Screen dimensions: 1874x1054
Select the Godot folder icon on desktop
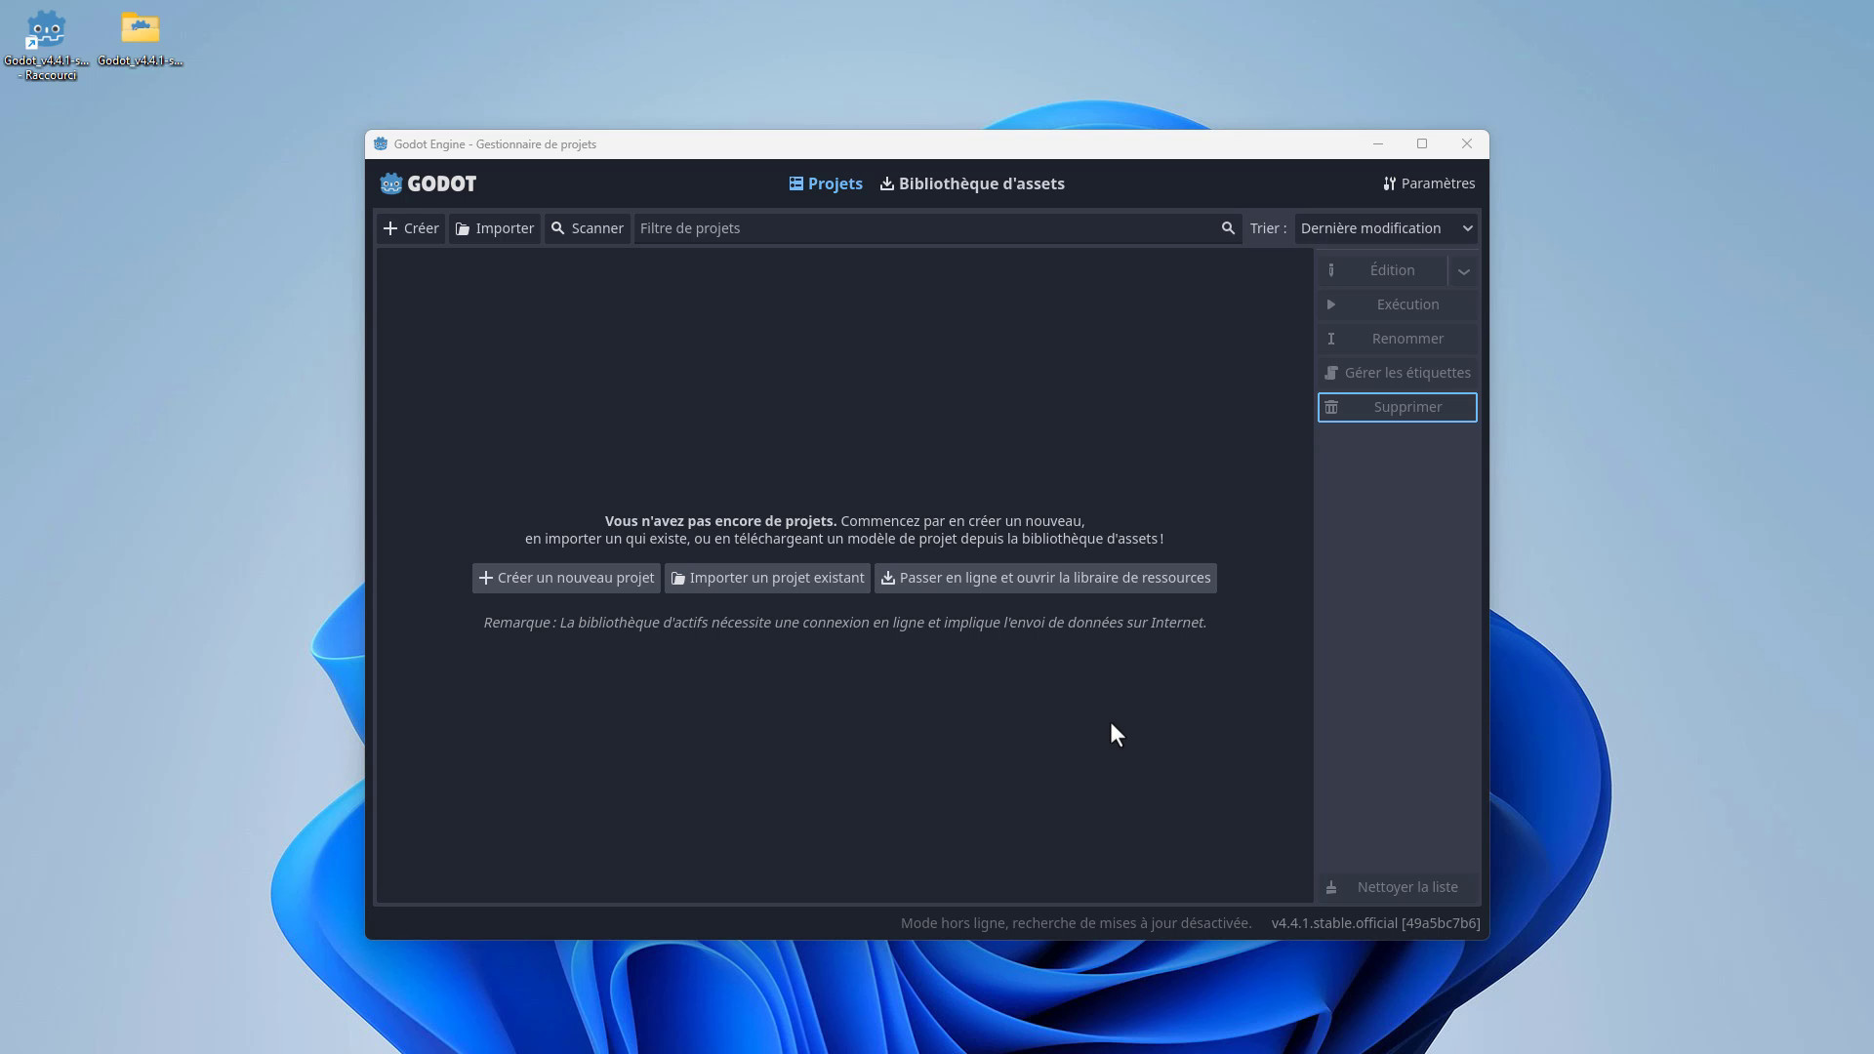pyautogui.click(x=141, y=39)
